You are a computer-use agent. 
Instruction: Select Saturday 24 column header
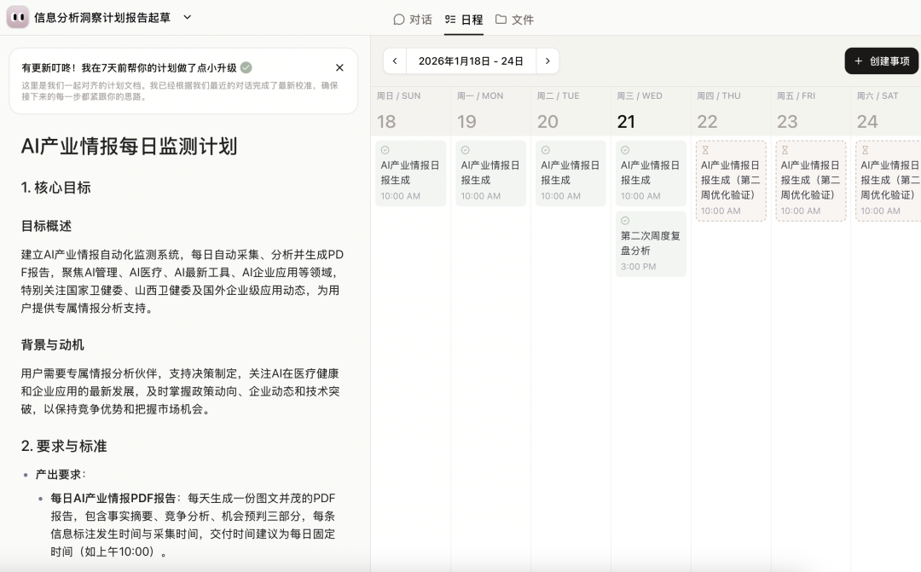click(887, 111)
